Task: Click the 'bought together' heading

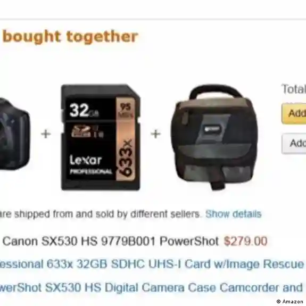Action: tap(70, 37)
